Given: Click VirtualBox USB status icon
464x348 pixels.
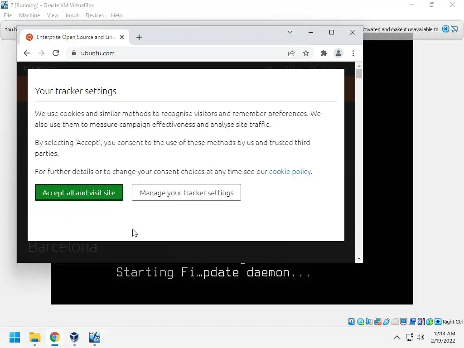Looking at the screenshot, I should (x=387, y=322).
